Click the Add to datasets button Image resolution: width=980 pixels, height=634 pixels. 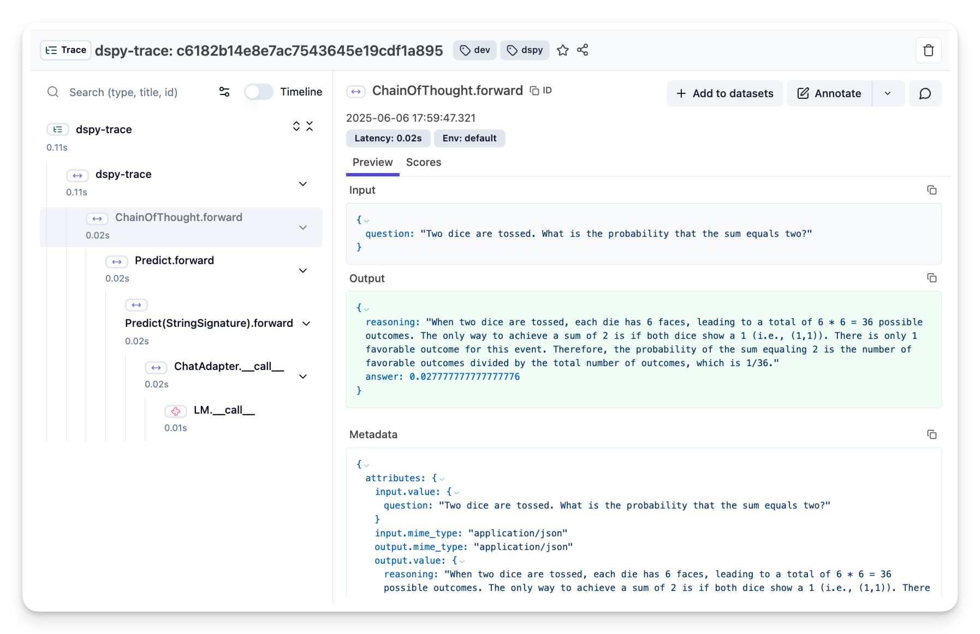click(724, 94)
